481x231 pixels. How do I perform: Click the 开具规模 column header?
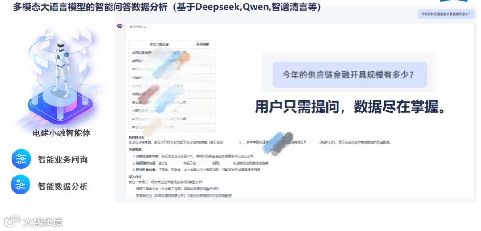(203, 45)
